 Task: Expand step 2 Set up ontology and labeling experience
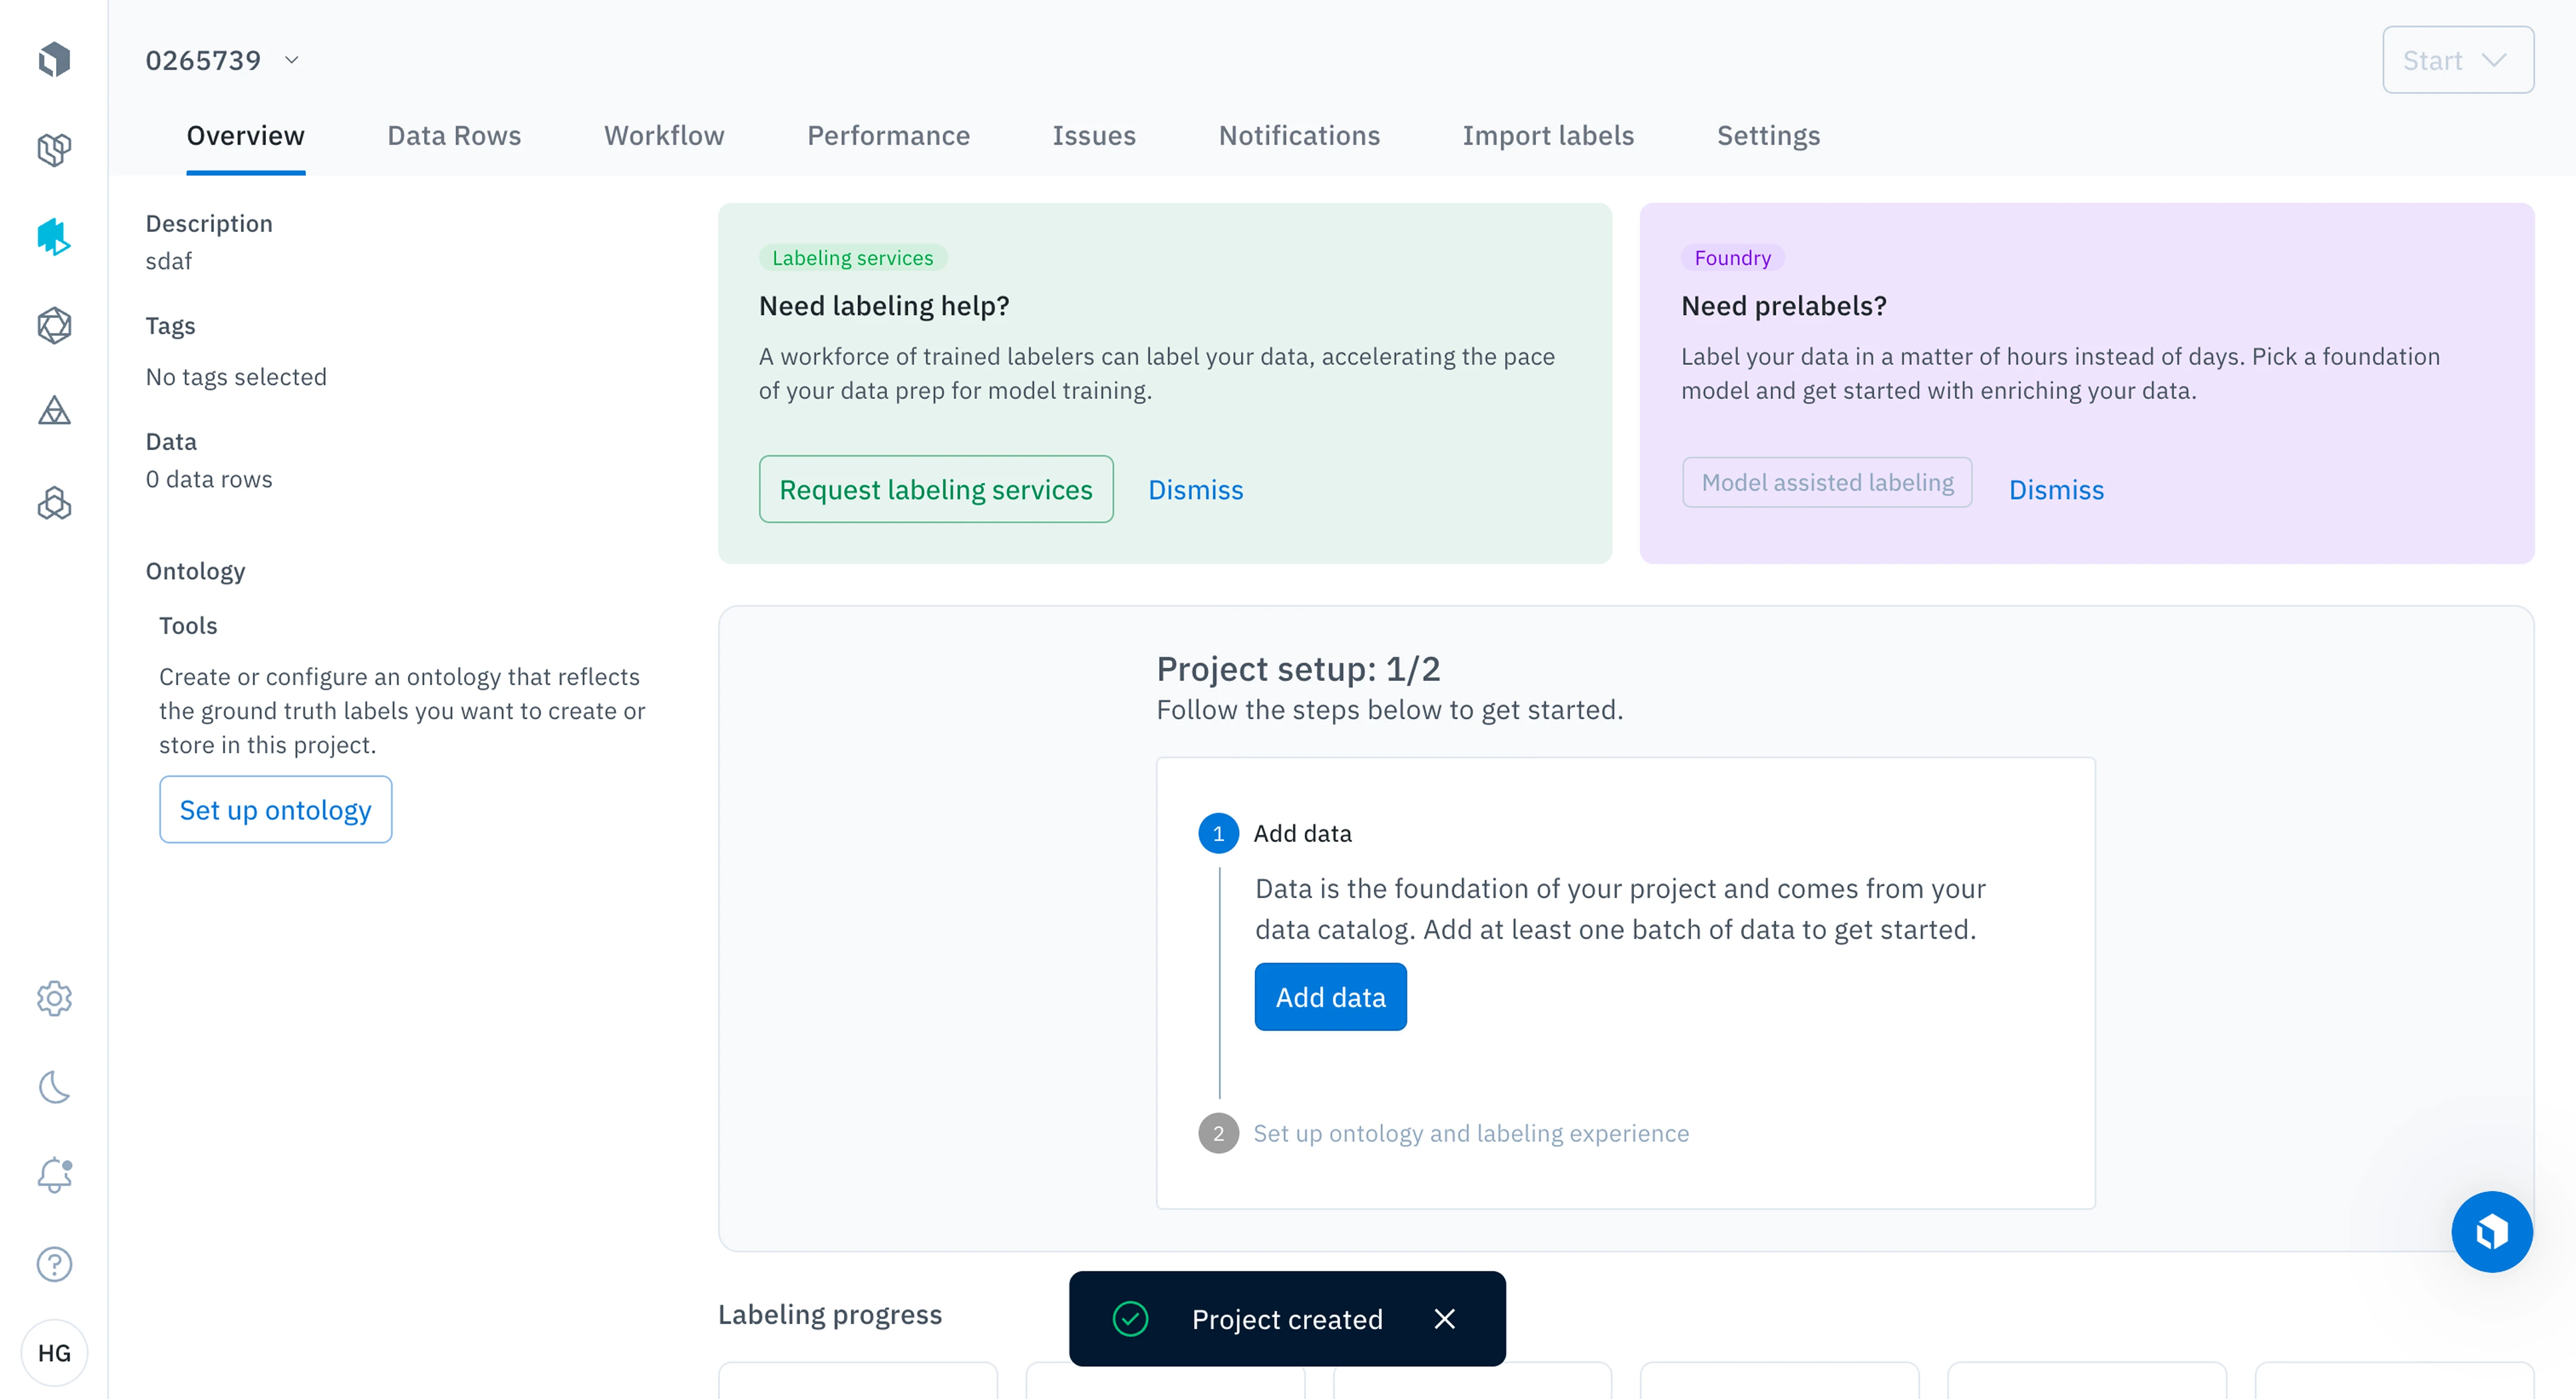[1470, 1133]
